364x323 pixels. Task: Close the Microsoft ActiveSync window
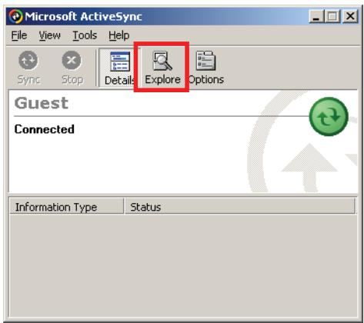point(350,17)
